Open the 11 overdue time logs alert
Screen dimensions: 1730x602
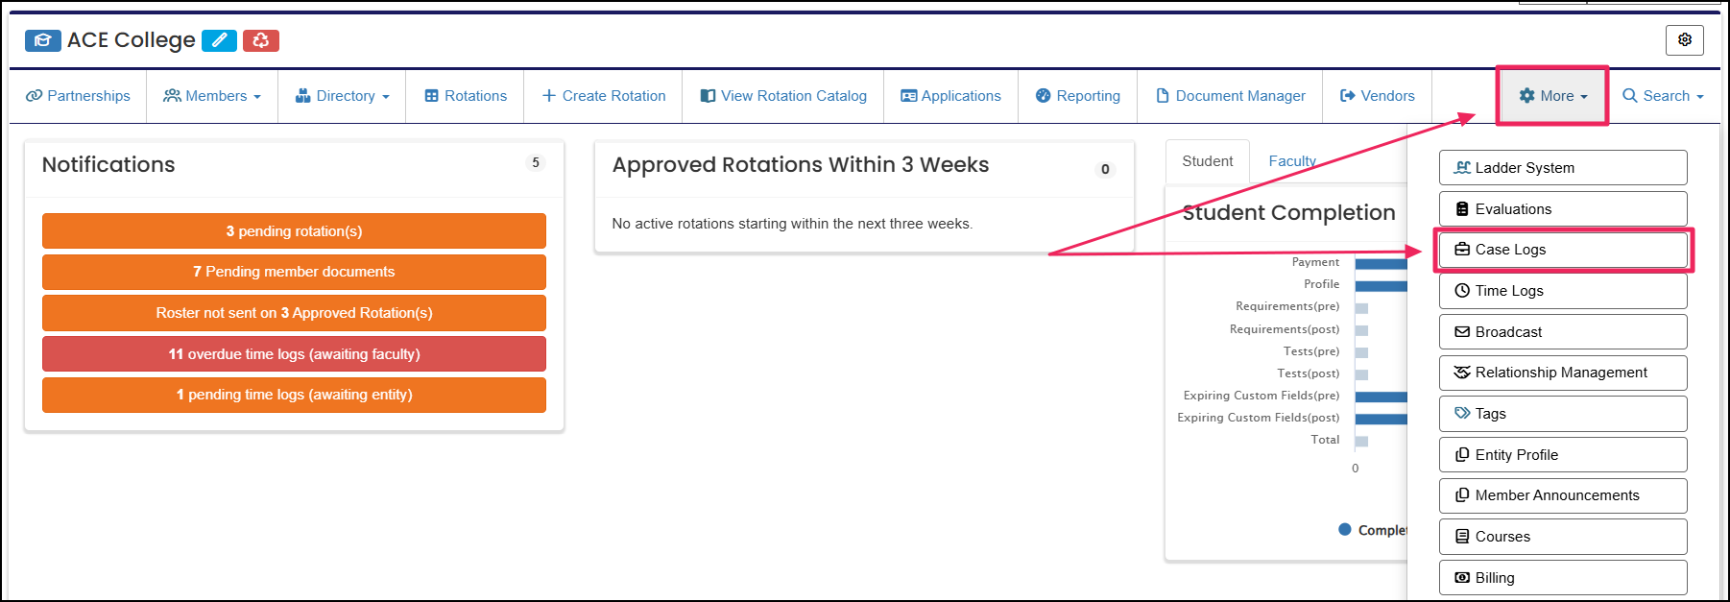click(x=294, y=354)
